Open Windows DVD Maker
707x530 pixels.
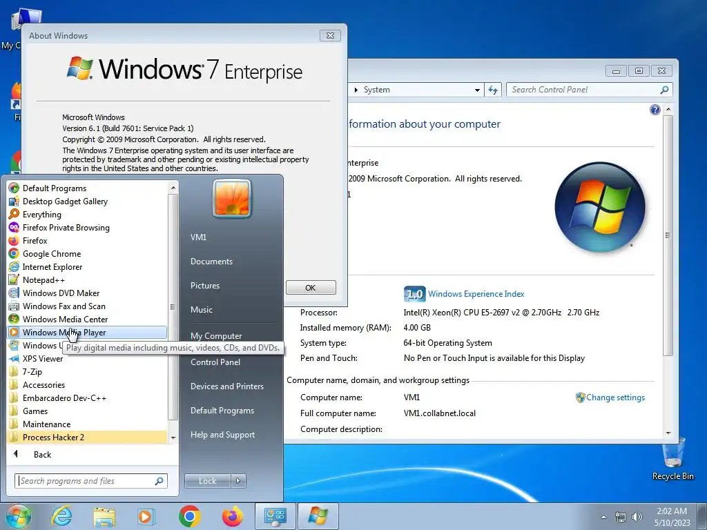tap(88, 293)
